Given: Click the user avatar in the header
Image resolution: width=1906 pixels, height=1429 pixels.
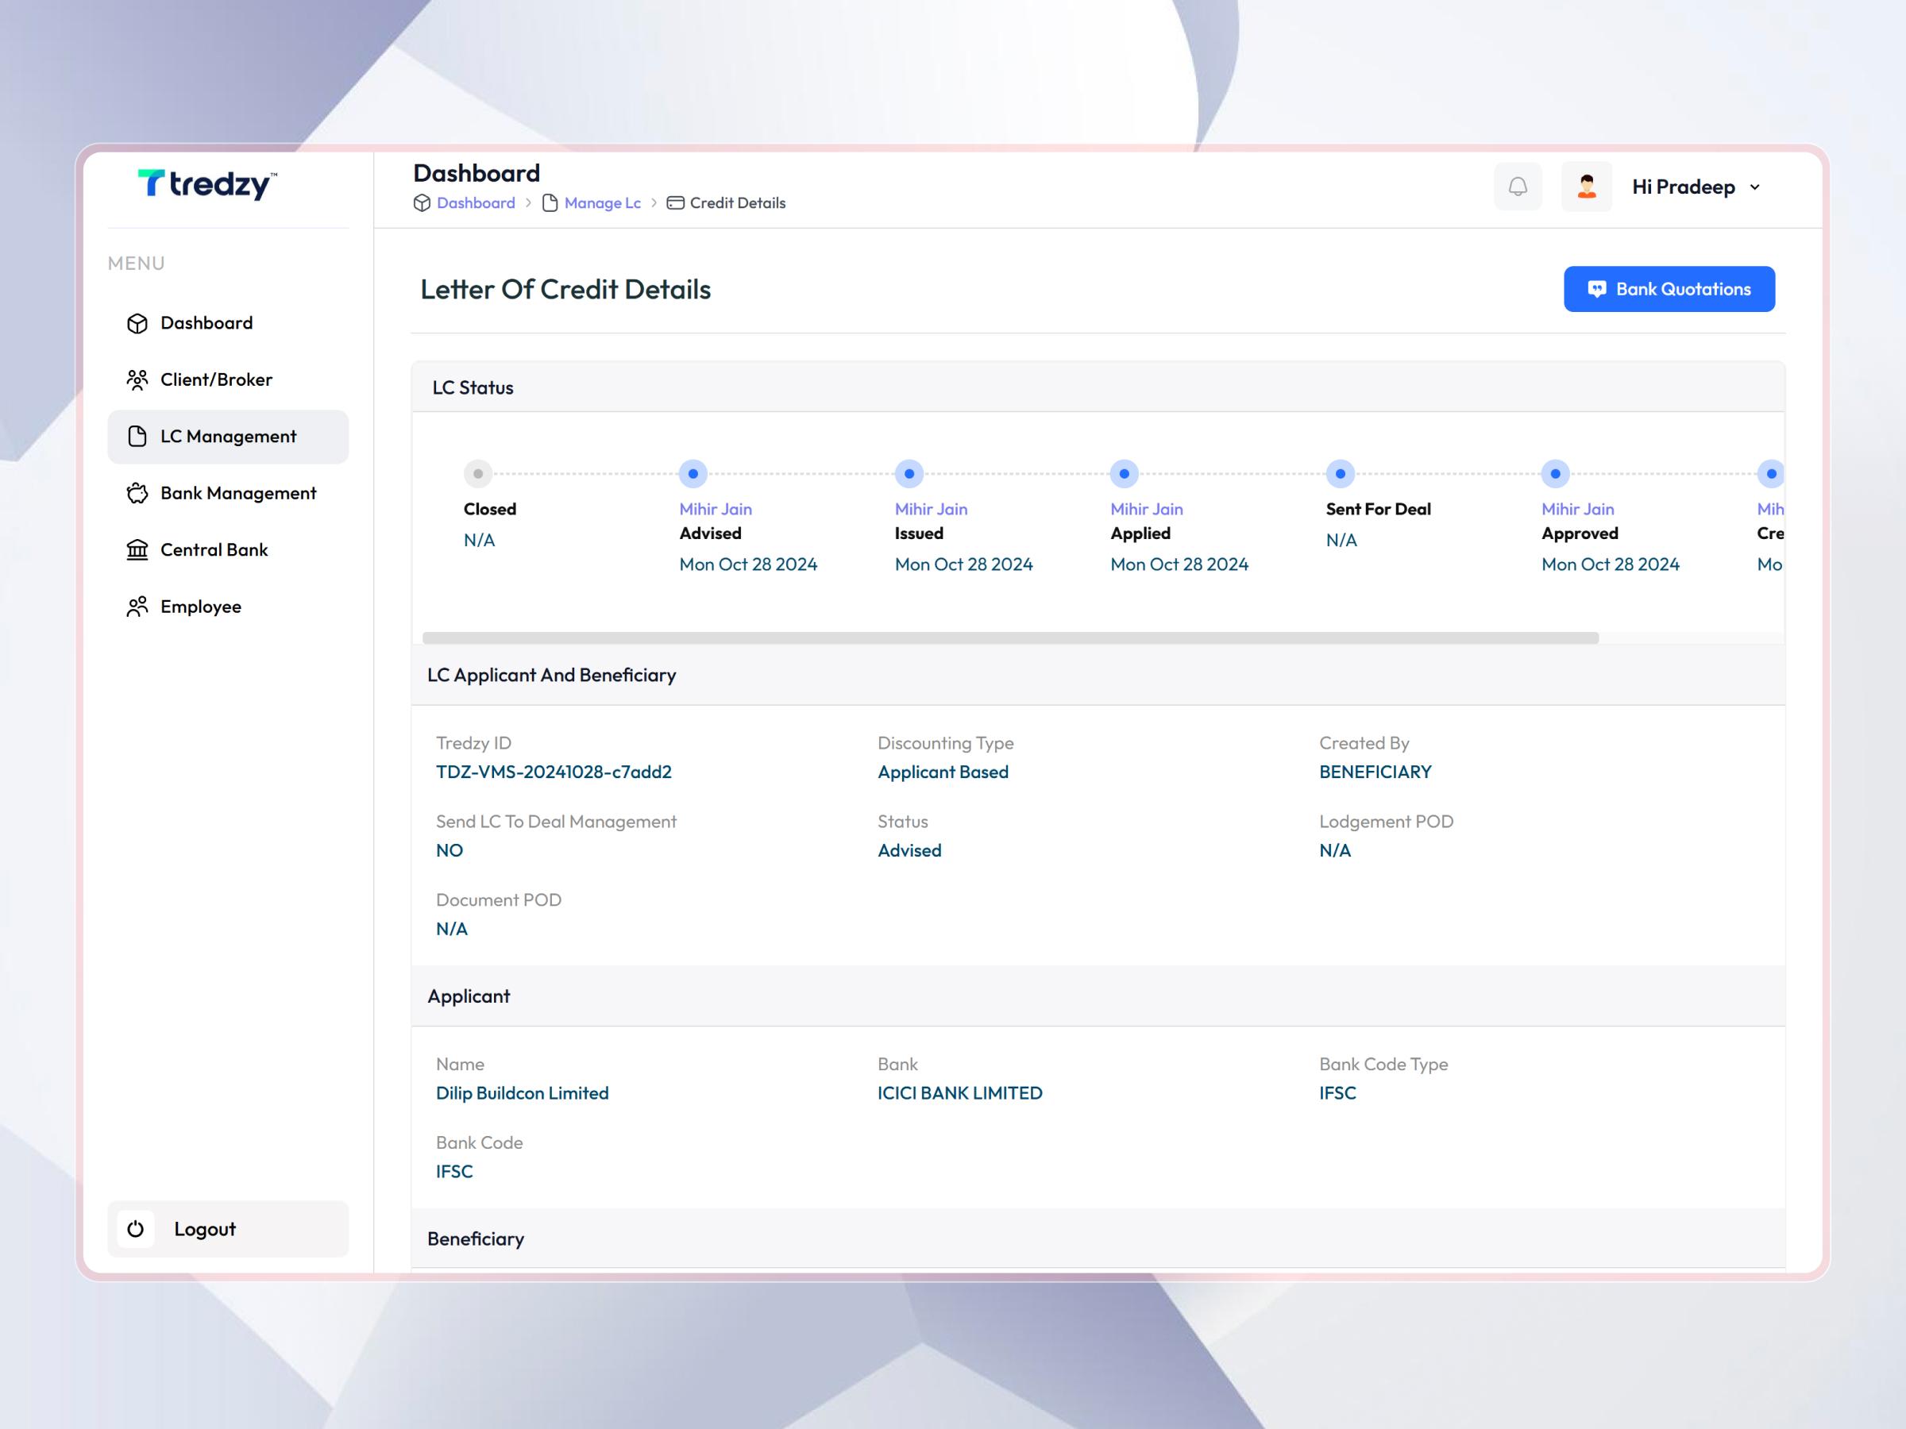Looking at the screenshot, I should [1586, 186].
